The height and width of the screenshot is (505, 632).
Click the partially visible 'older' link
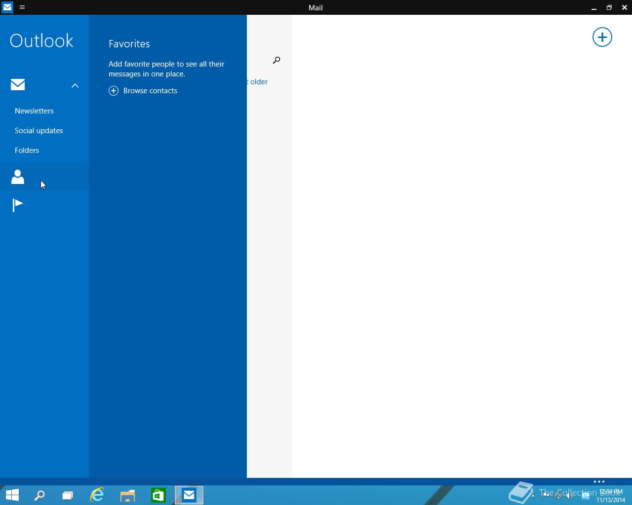257,82
